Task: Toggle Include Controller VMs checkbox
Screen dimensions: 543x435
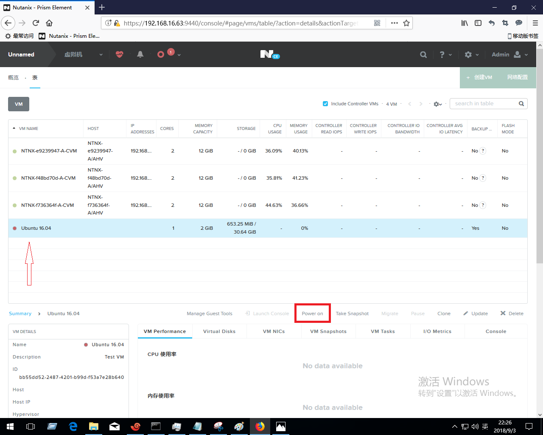Action: coord(325,104)
